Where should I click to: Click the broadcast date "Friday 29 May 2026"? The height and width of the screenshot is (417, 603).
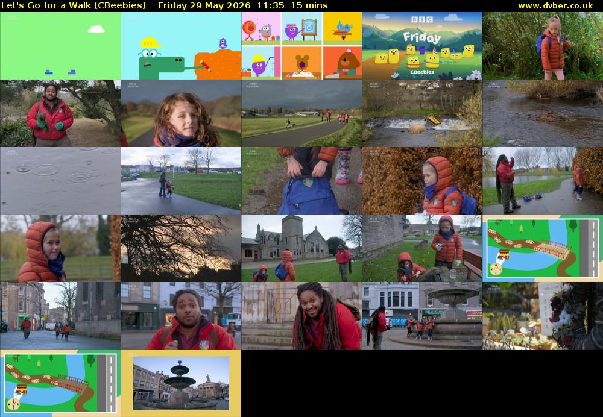[x=204, y=5]
